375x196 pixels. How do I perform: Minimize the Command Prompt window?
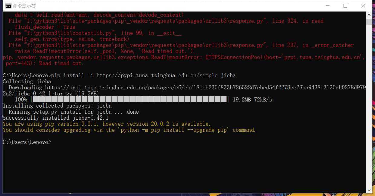[327, 6]
